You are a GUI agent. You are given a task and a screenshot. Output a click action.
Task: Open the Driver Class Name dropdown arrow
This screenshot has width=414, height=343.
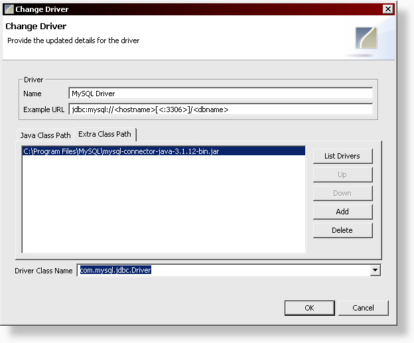click(375, 270)
